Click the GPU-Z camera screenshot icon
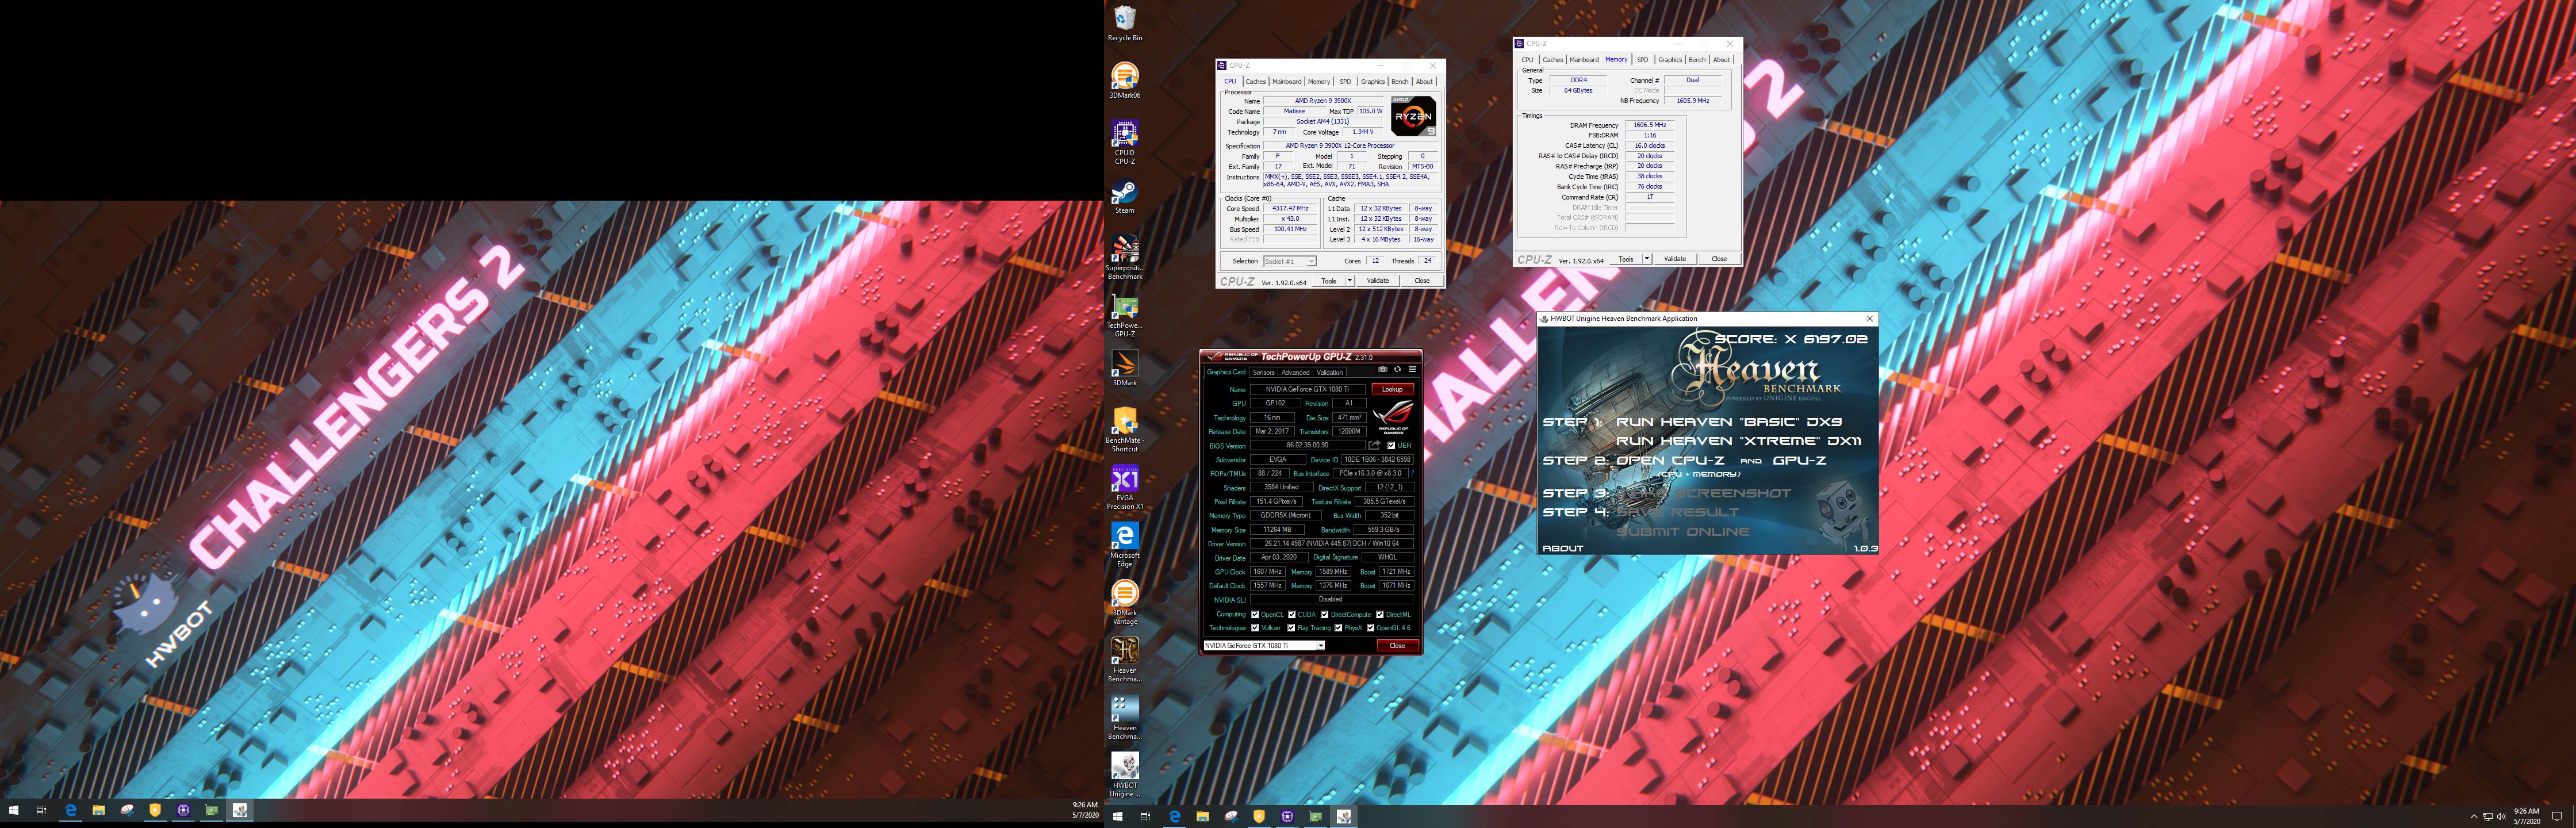The height and width of the screenshot is (828, 2576). pyautogui.click(x=1383, y=369)
